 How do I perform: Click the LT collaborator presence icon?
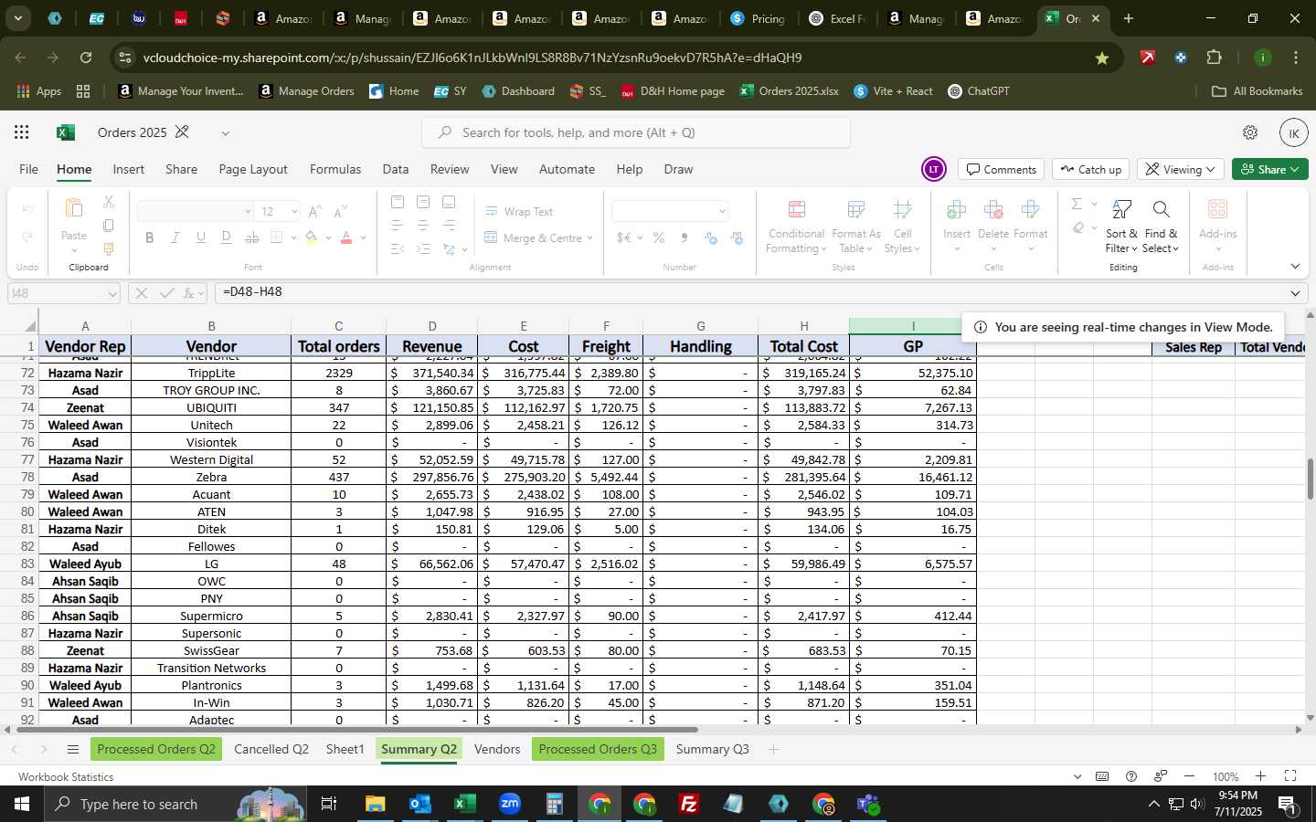934,169
